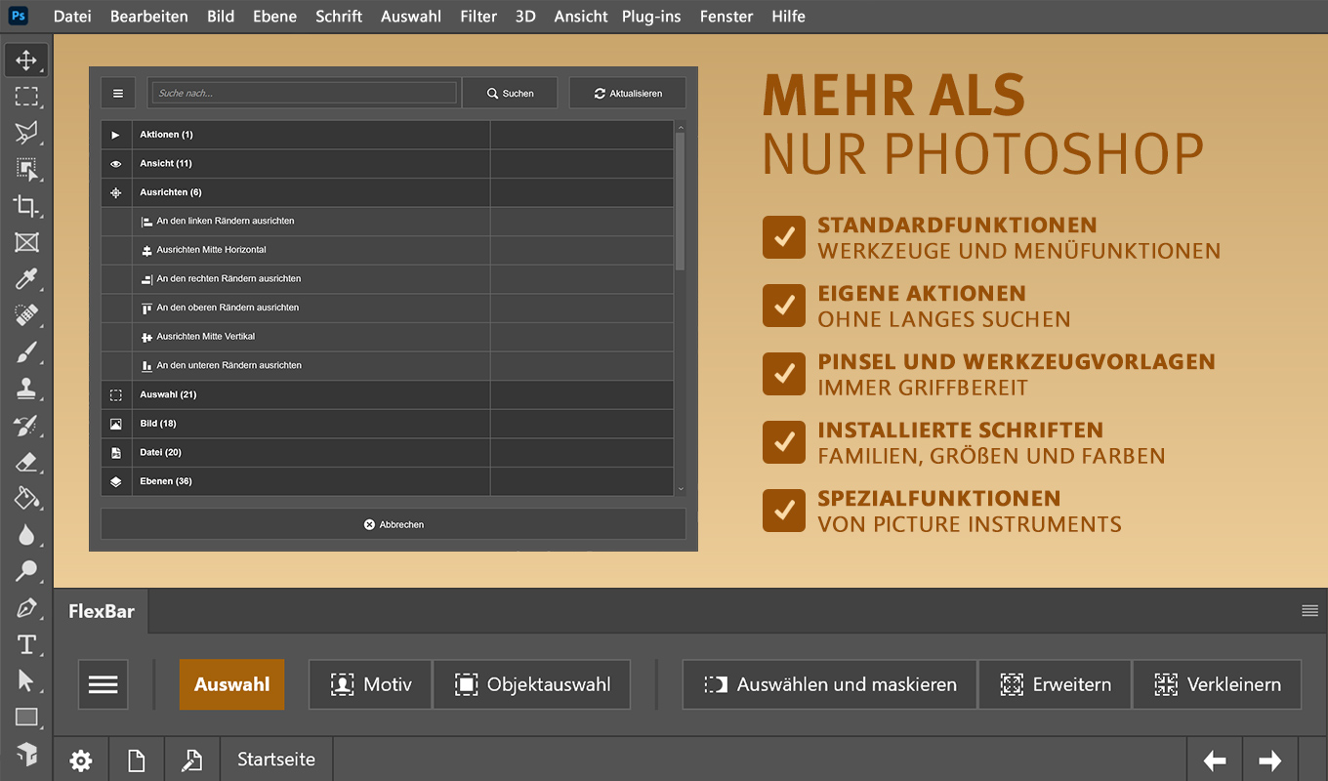
Task: Select the Clone Stamp tool
Action: tap(26, 389)
